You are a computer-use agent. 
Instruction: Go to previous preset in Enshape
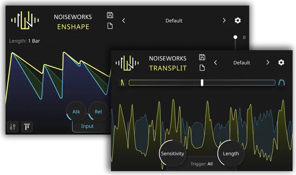pyautogui.click(x=124, y=21)
